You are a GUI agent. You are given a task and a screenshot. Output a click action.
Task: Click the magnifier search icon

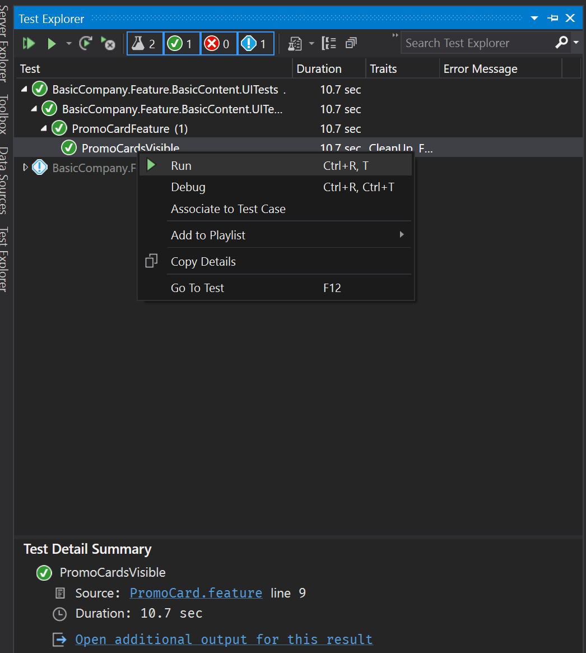[561, 43]
